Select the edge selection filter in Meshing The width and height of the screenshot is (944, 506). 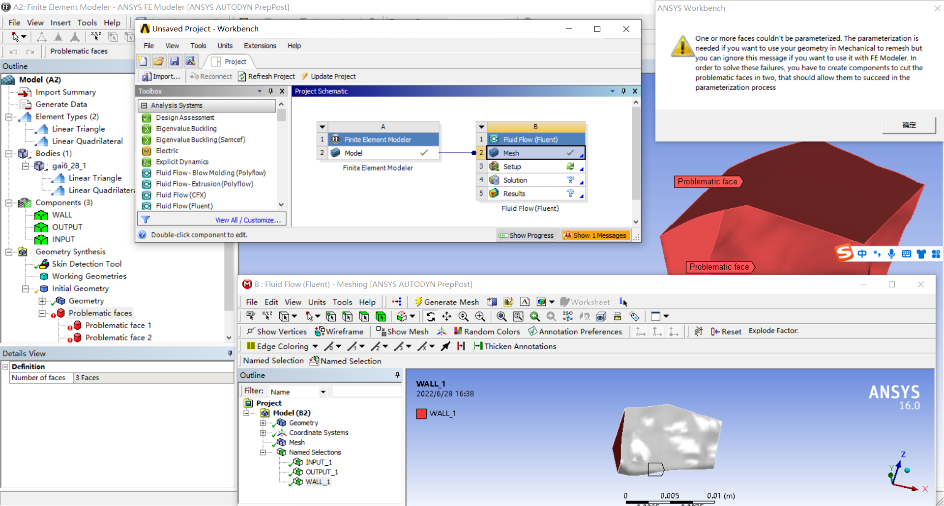coord(348,316)
